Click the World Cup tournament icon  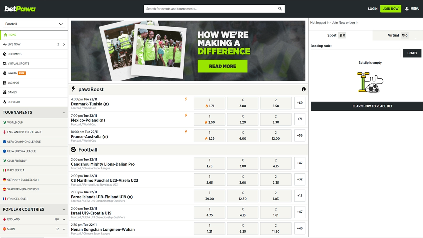click(4, 123)
